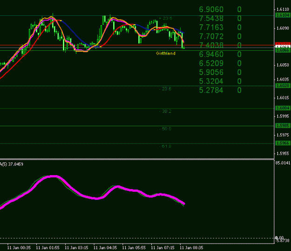
Task: Select the 7.7072 reading
Action: tap(211, 36)
